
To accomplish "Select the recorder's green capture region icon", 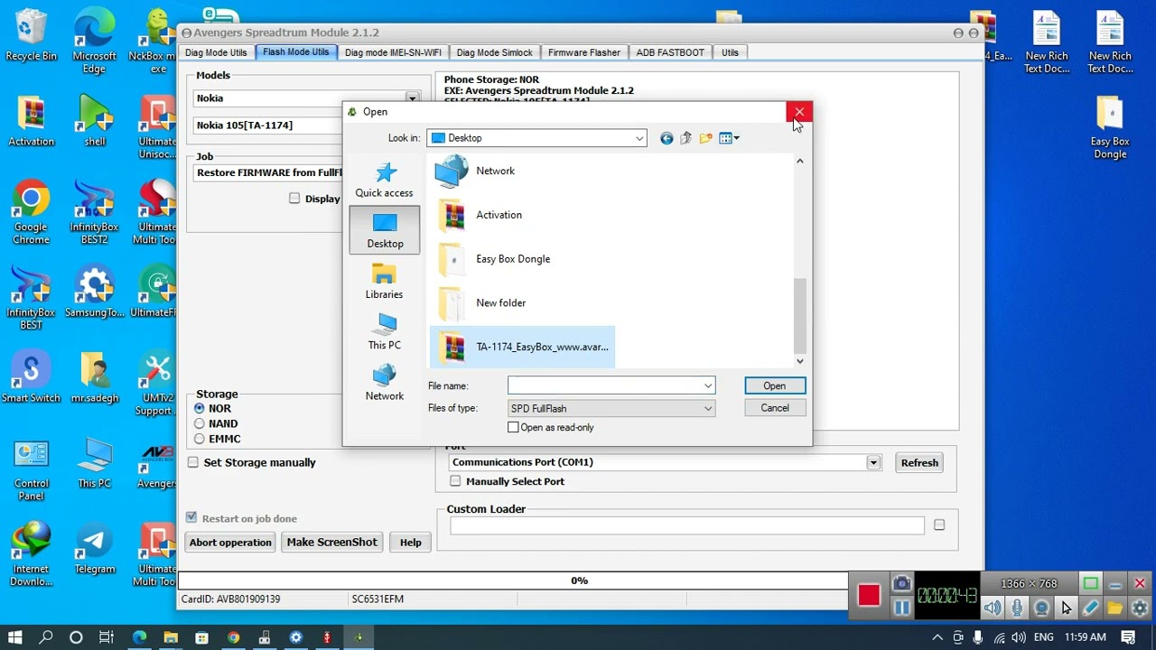I will pyautogui.click(x=1091, y=583).
